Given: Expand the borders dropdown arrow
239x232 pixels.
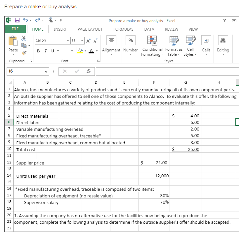Looking at the screenshot, I should pos(72,51).
